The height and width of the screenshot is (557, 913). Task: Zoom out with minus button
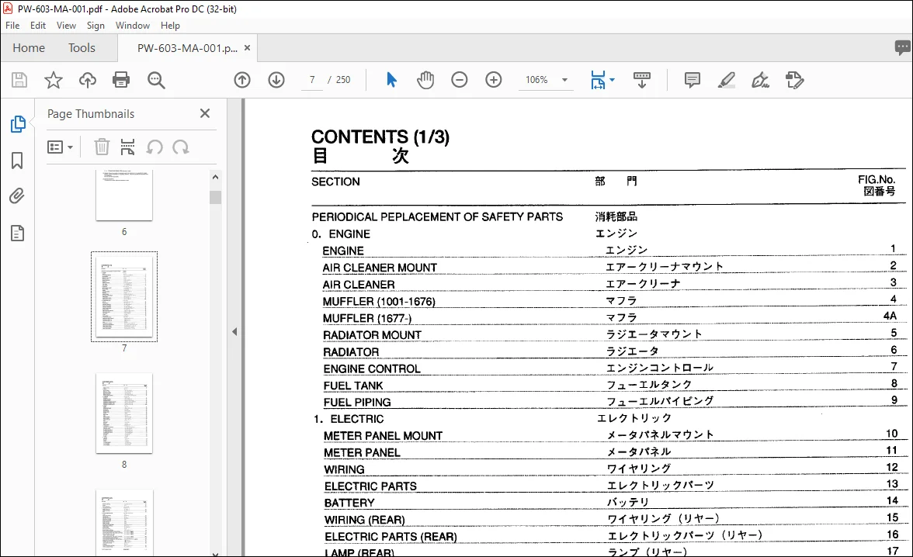point(460,80)
